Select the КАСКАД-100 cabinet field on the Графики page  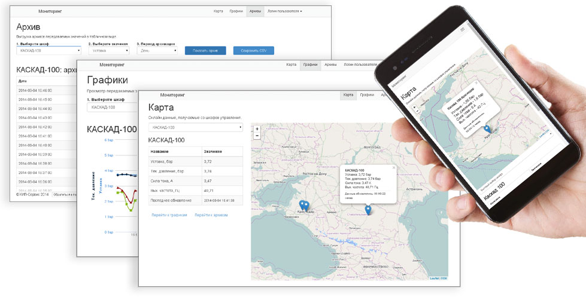tap(113, 108)
